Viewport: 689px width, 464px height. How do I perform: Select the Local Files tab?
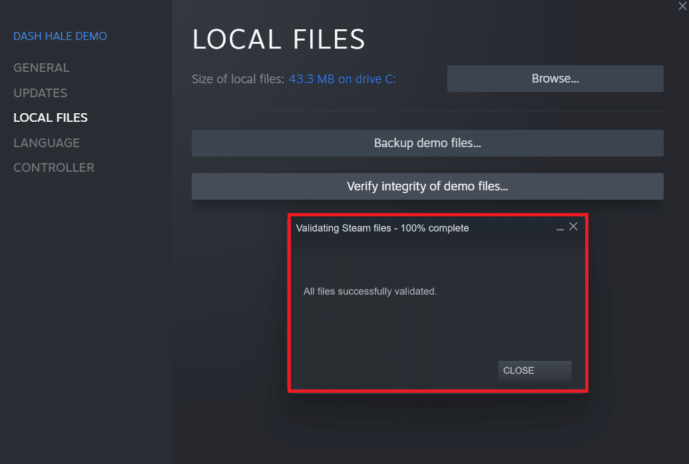tap(51, 118)
